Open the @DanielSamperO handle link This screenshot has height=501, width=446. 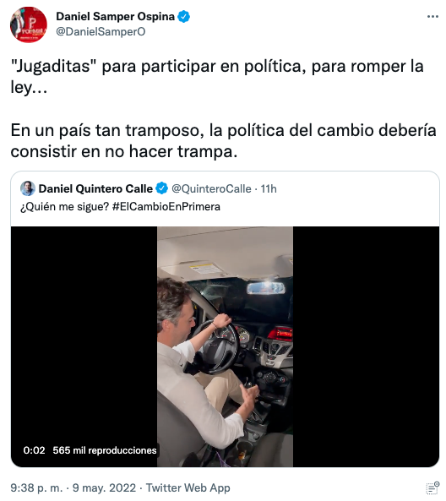tap(101, 31)
